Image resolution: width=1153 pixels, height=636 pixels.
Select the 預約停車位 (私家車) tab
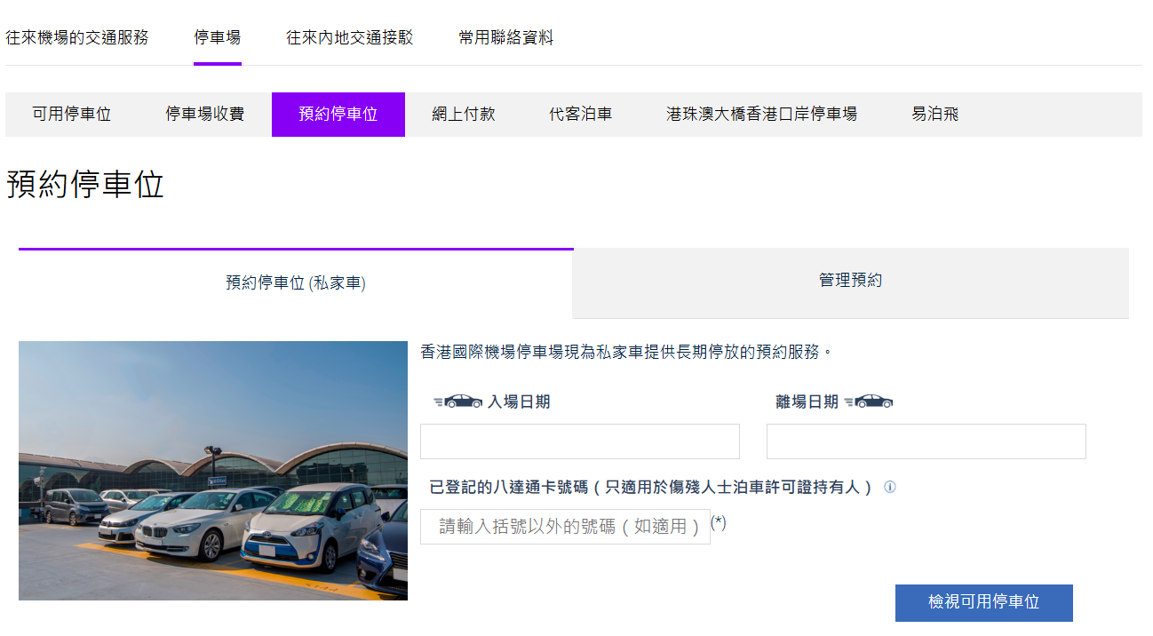click(x=296, y=282)
